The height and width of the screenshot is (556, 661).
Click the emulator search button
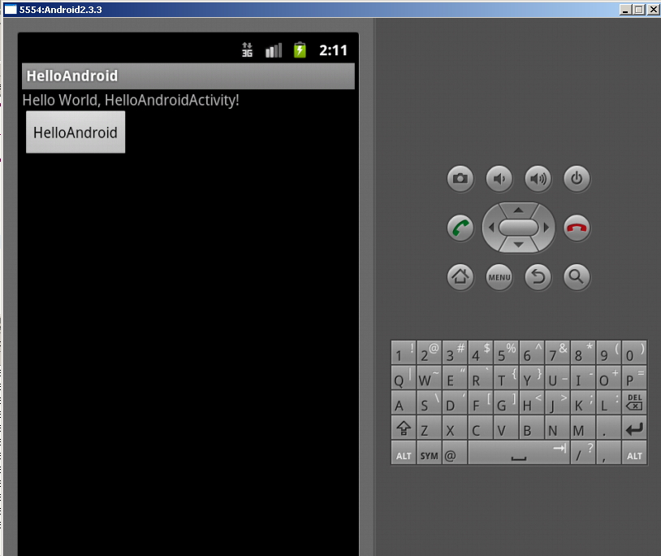pyautogui.click(x=577, y=277)
